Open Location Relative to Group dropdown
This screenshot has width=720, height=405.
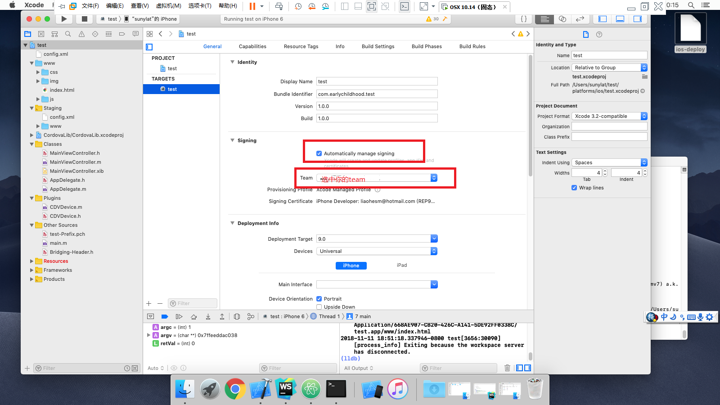click(609, 67)
